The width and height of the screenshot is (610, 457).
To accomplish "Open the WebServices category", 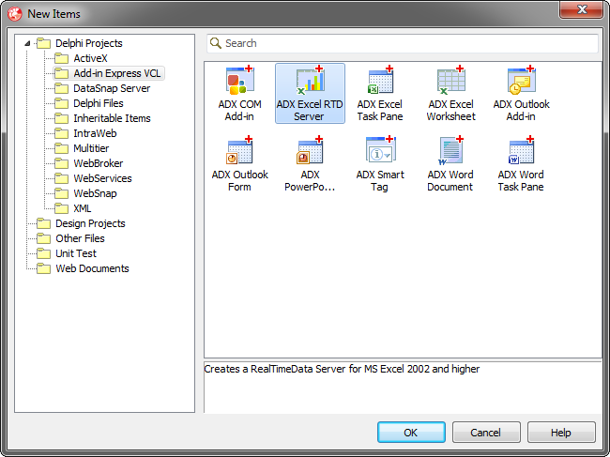I will (102, 178).
